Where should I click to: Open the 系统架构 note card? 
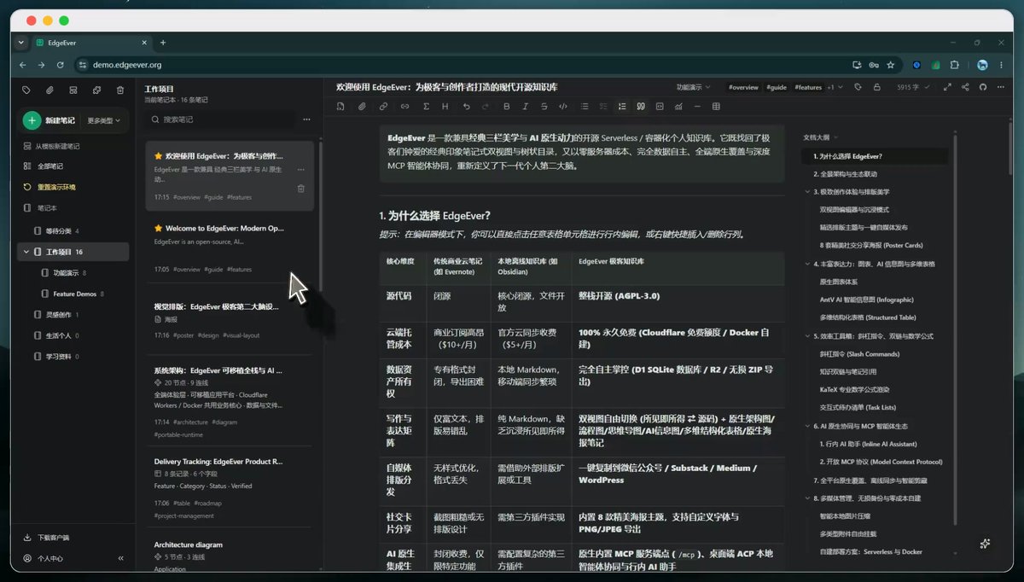(229, 403)
